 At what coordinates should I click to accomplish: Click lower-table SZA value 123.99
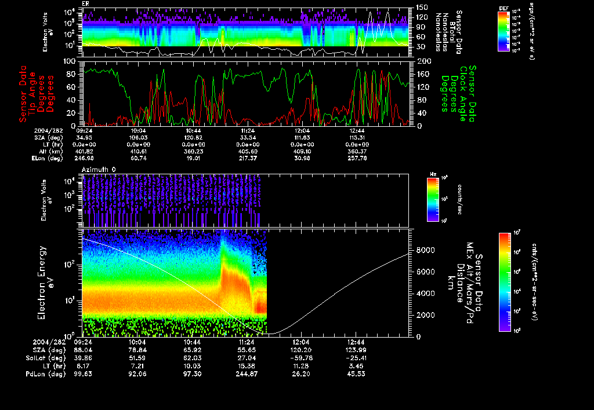356,350
